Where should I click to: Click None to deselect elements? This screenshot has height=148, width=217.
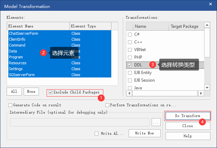[x=31, y=91]
